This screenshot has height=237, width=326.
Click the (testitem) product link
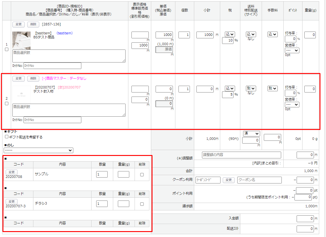pos(65,33)
